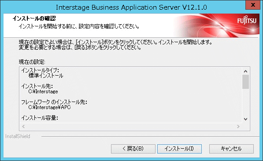The width and height of the screenshot is (263, 161).
Task: Click the InstallShield label
Action: [x=18, y=136]
